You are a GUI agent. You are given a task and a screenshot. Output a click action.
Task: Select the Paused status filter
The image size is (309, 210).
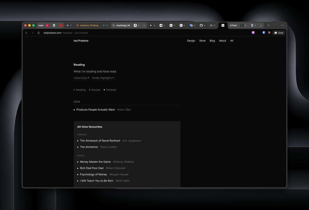(x=95, y=90)
